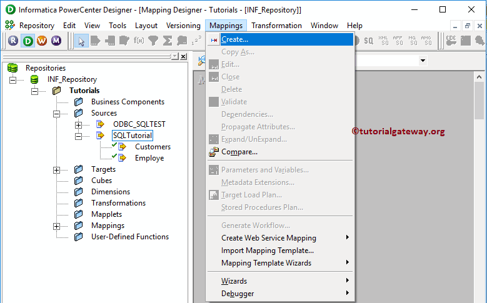Select the Customers source in tree
The width and height of the screenshot is (487, 303).
[153, 147]
